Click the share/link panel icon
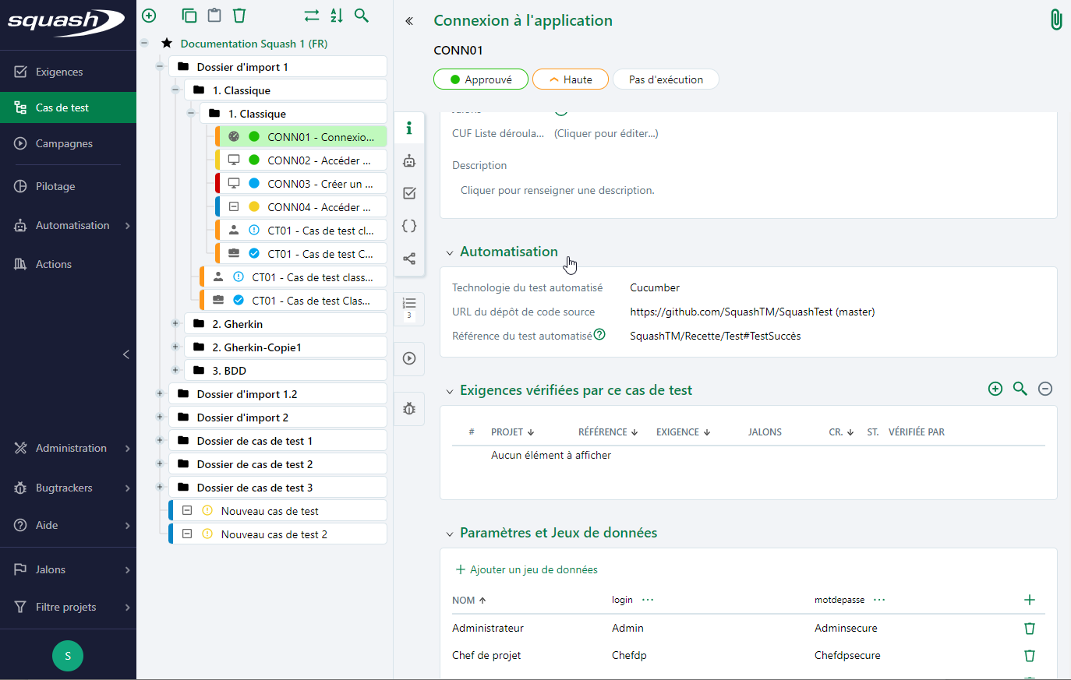Image resolution: width=1071 pixels, height=680 pixels. [409, 258]
